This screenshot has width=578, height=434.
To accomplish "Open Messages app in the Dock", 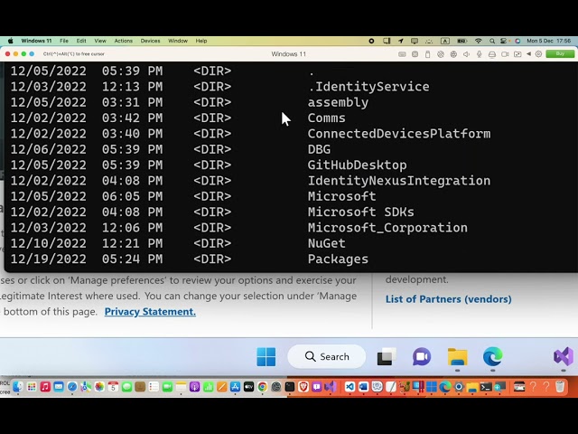I will pyautogui.click(x=126, y=386).
